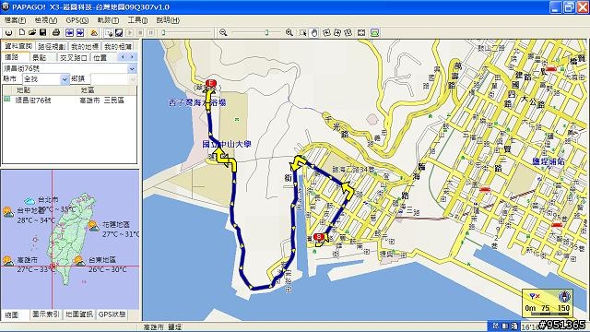This screenshot has height=332, width=590.
Task: Print the map with the printer icon
Action: (56, 33)
